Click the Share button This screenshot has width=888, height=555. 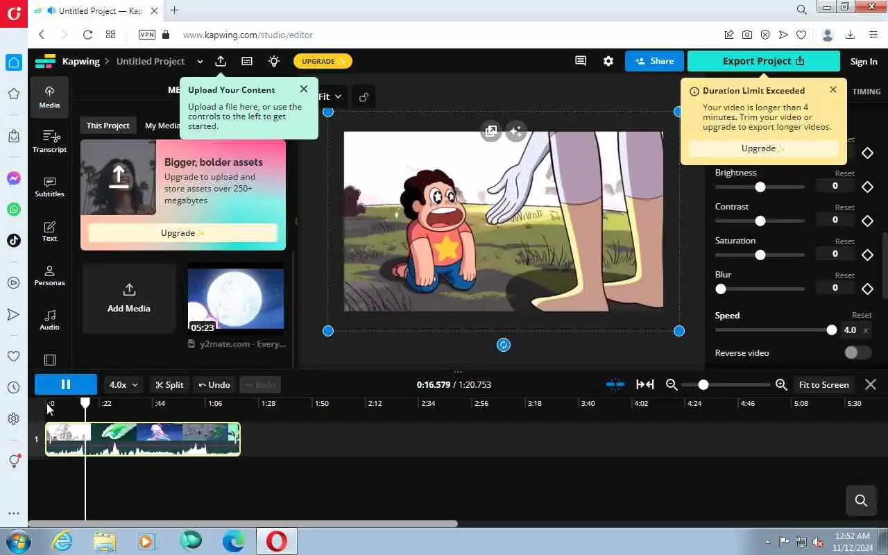tap(654, 61)
